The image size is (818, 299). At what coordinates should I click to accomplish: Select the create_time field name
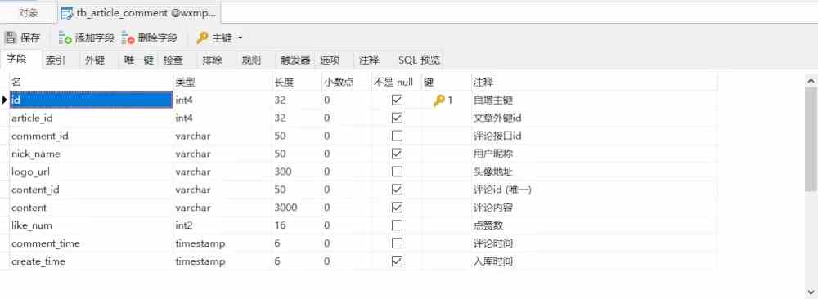38,261
